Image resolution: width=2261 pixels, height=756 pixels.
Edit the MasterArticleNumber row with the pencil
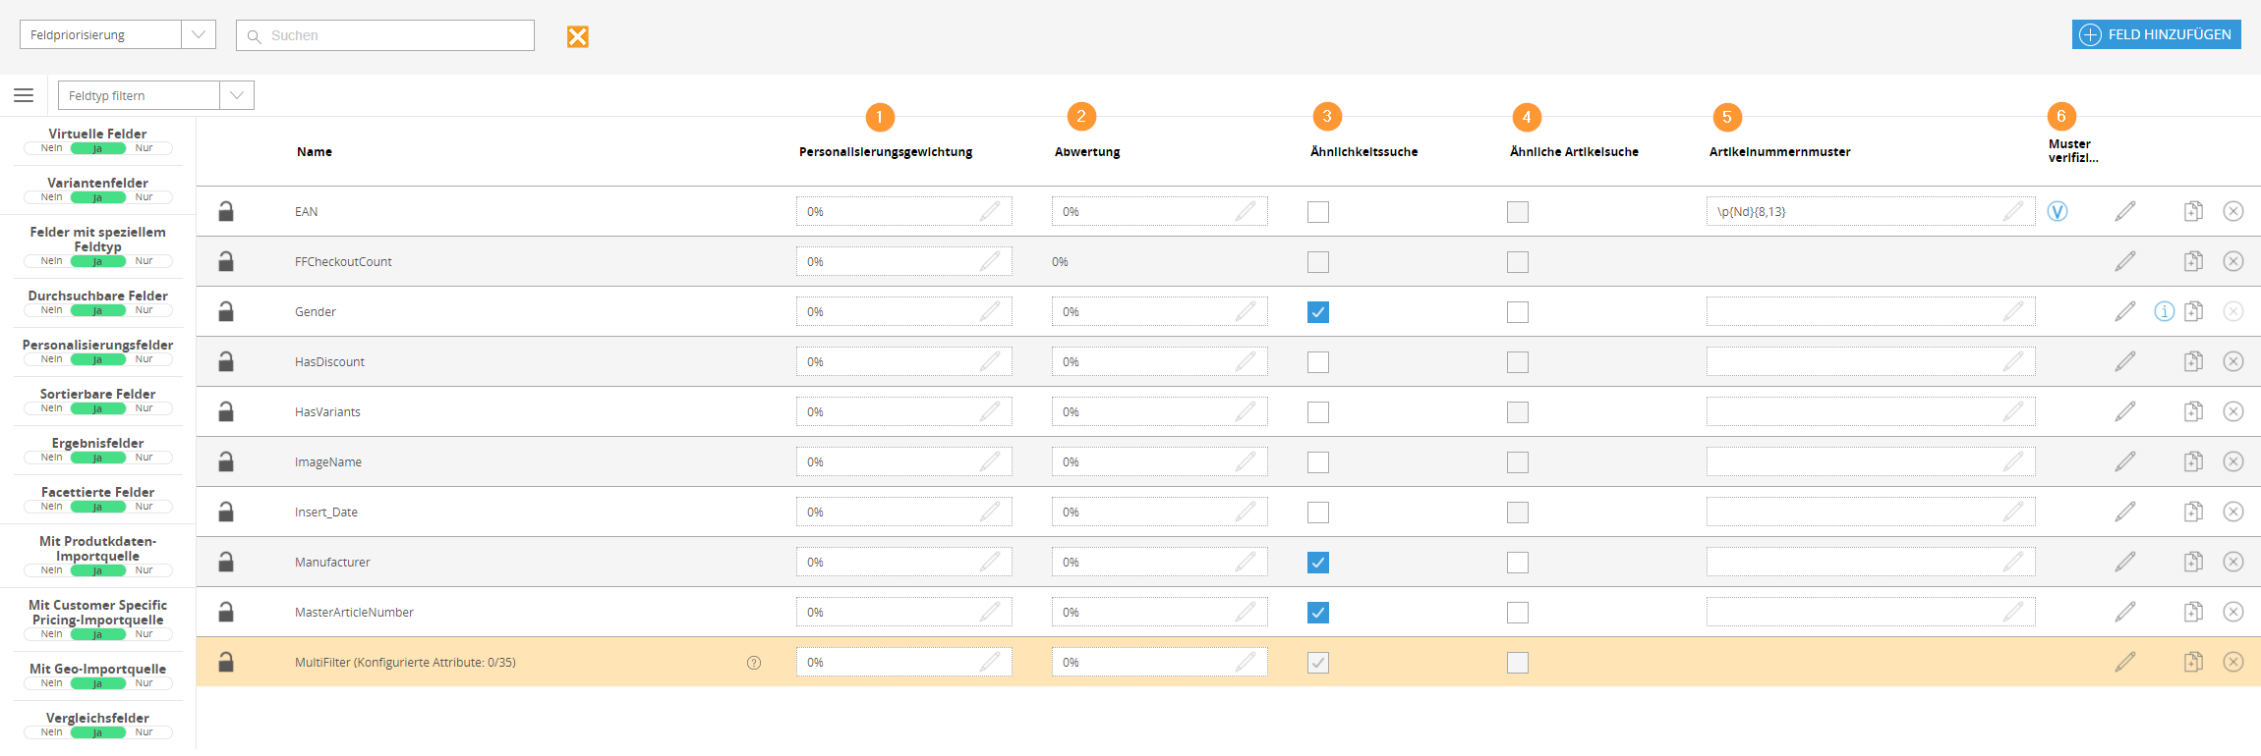[2125, 612]
